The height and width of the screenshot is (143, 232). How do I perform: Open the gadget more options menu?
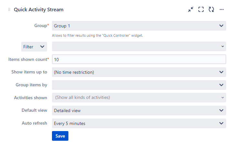click(x=222, y=10)
